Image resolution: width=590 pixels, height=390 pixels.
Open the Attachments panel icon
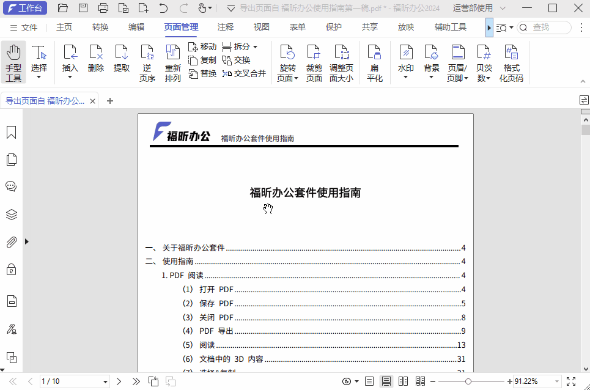11,241
